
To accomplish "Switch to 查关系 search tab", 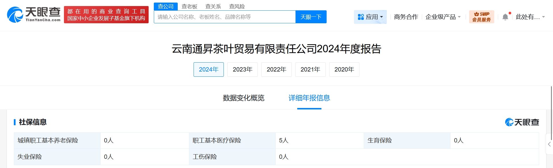I will tap(213, 6).
